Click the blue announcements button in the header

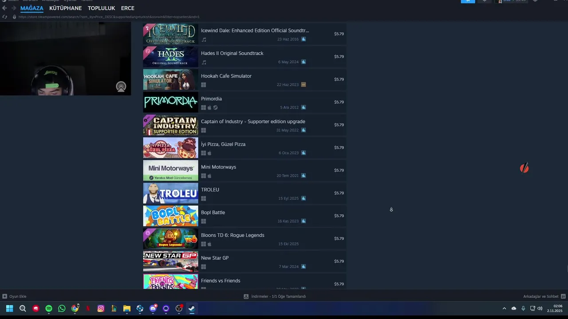click(468, 1)
